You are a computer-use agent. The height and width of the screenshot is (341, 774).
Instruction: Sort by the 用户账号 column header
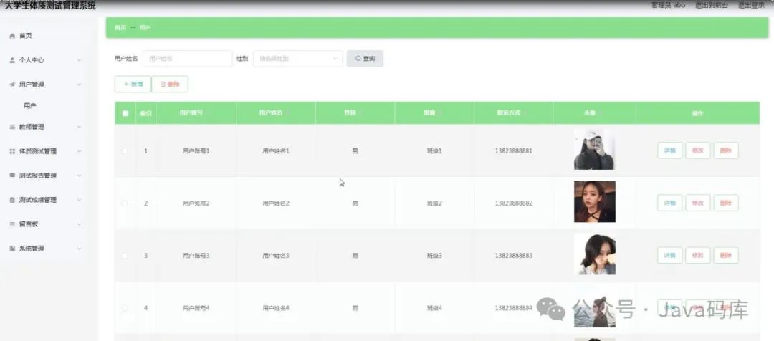coord(196,113)
